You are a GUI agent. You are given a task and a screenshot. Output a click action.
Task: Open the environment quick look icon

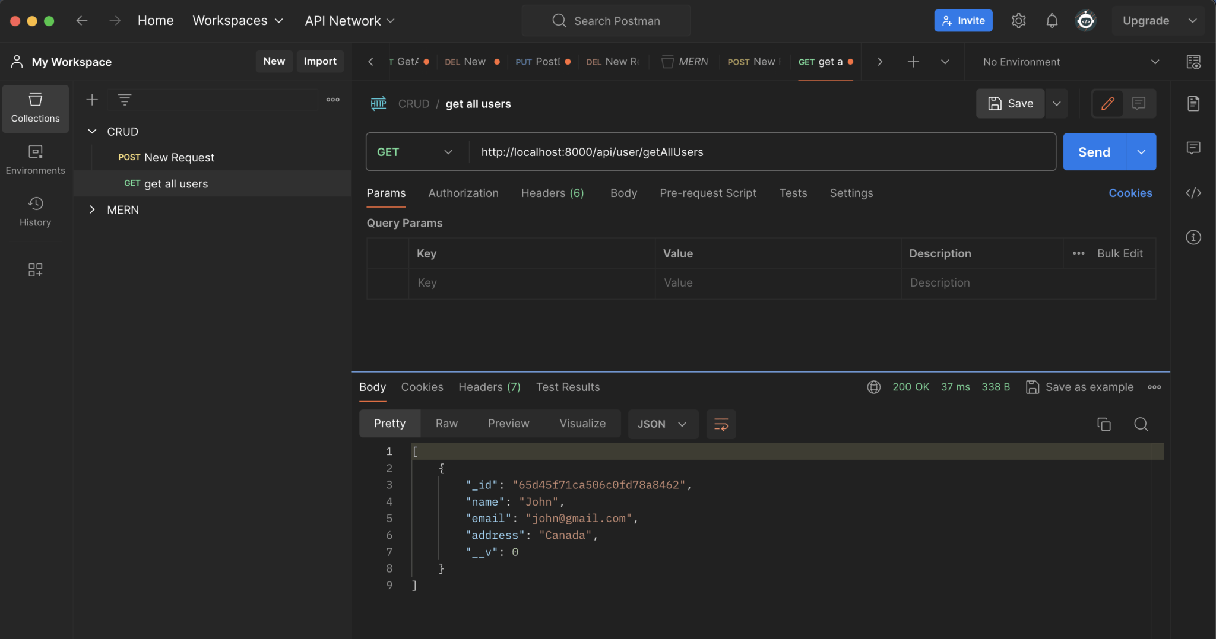coord(1193,62)
